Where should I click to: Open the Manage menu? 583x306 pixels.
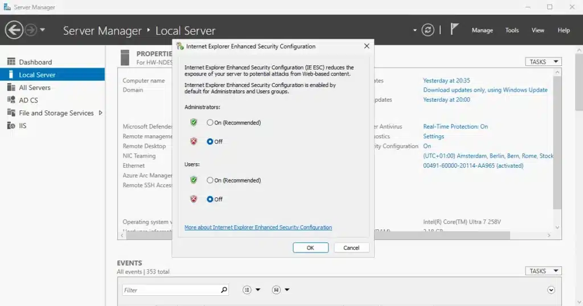[x=482, y=30]
